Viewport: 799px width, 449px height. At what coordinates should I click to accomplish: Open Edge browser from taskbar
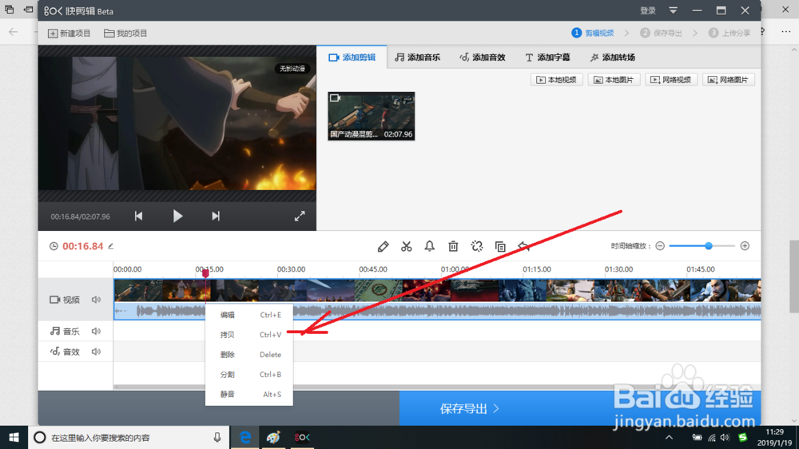pos(245,437)
